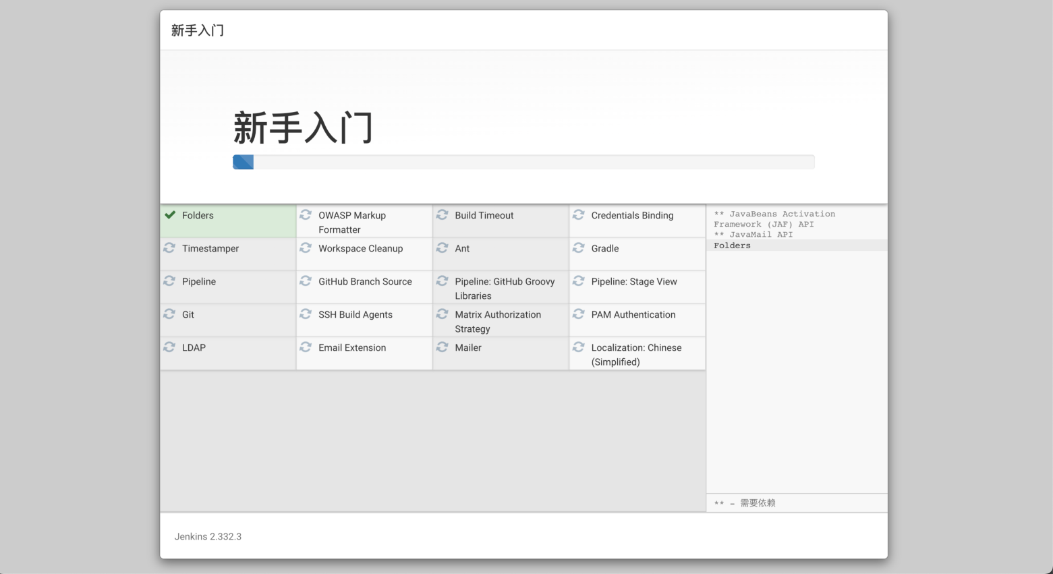Click the pending icon beside Credentials Binding
1053x574 pixels.
[x=578, y=214]
